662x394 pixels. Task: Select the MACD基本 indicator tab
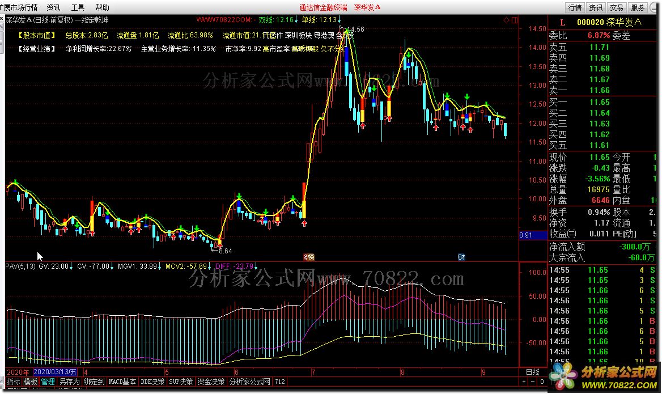(x=122, y=382)
